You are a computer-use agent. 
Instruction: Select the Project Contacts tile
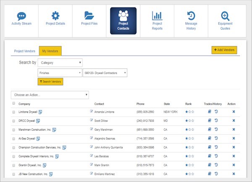coord(123,21)
